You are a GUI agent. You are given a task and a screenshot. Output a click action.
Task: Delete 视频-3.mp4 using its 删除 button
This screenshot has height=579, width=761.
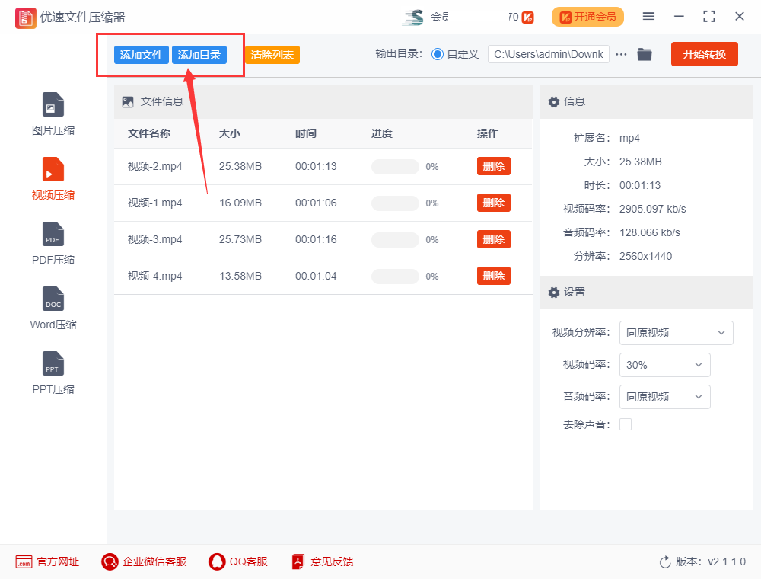tap(494, 239)
